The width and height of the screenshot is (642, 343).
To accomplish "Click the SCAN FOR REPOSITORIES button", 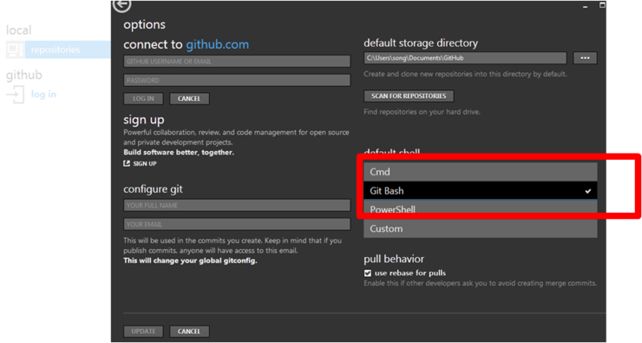I will pyautogui.click(x=409, y=96).
